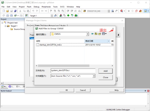Open the Look in CMSIS folder dropdown
This screenshot has width=150, height=111.
click(87, 34)
